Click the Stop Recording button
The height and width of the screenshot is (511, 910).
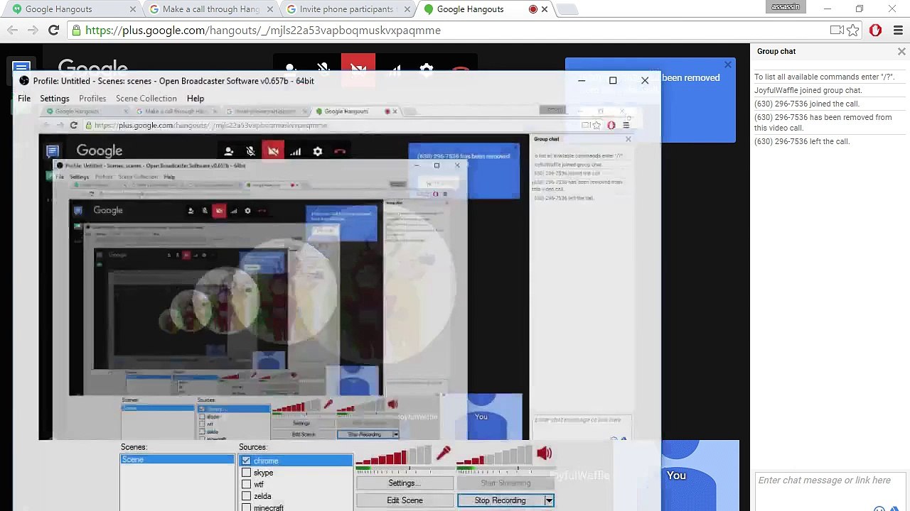500,500
